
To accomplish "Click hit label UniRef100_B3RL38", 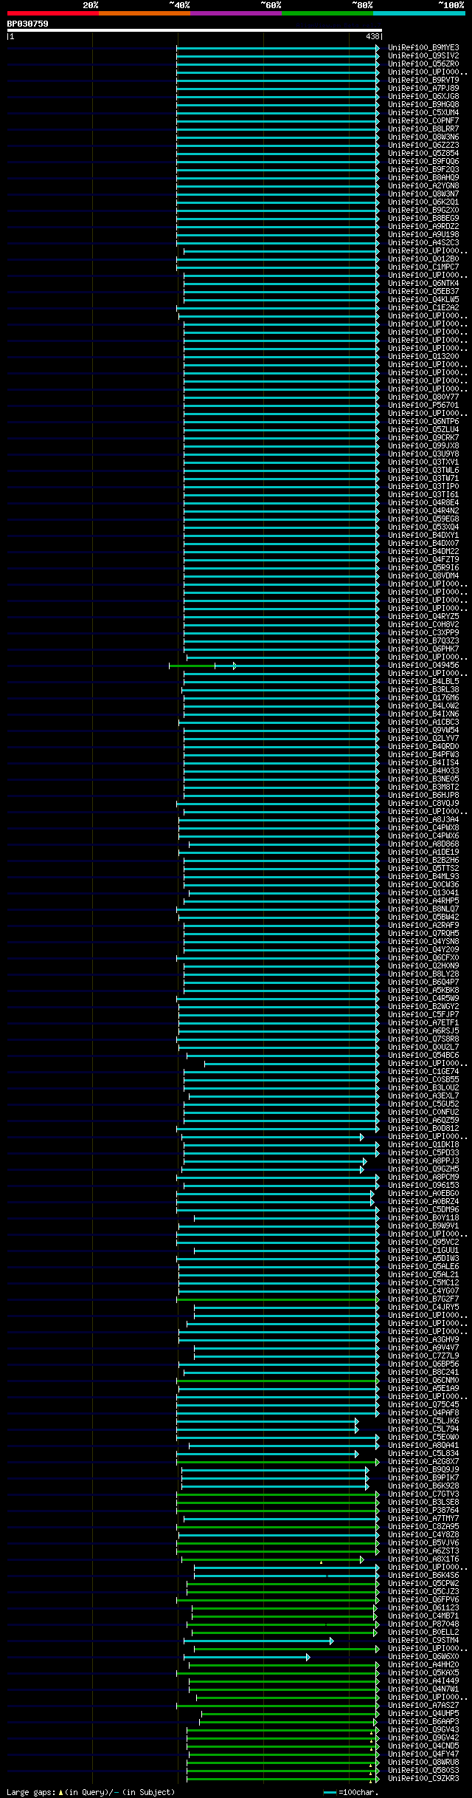I will pos(423,690).
